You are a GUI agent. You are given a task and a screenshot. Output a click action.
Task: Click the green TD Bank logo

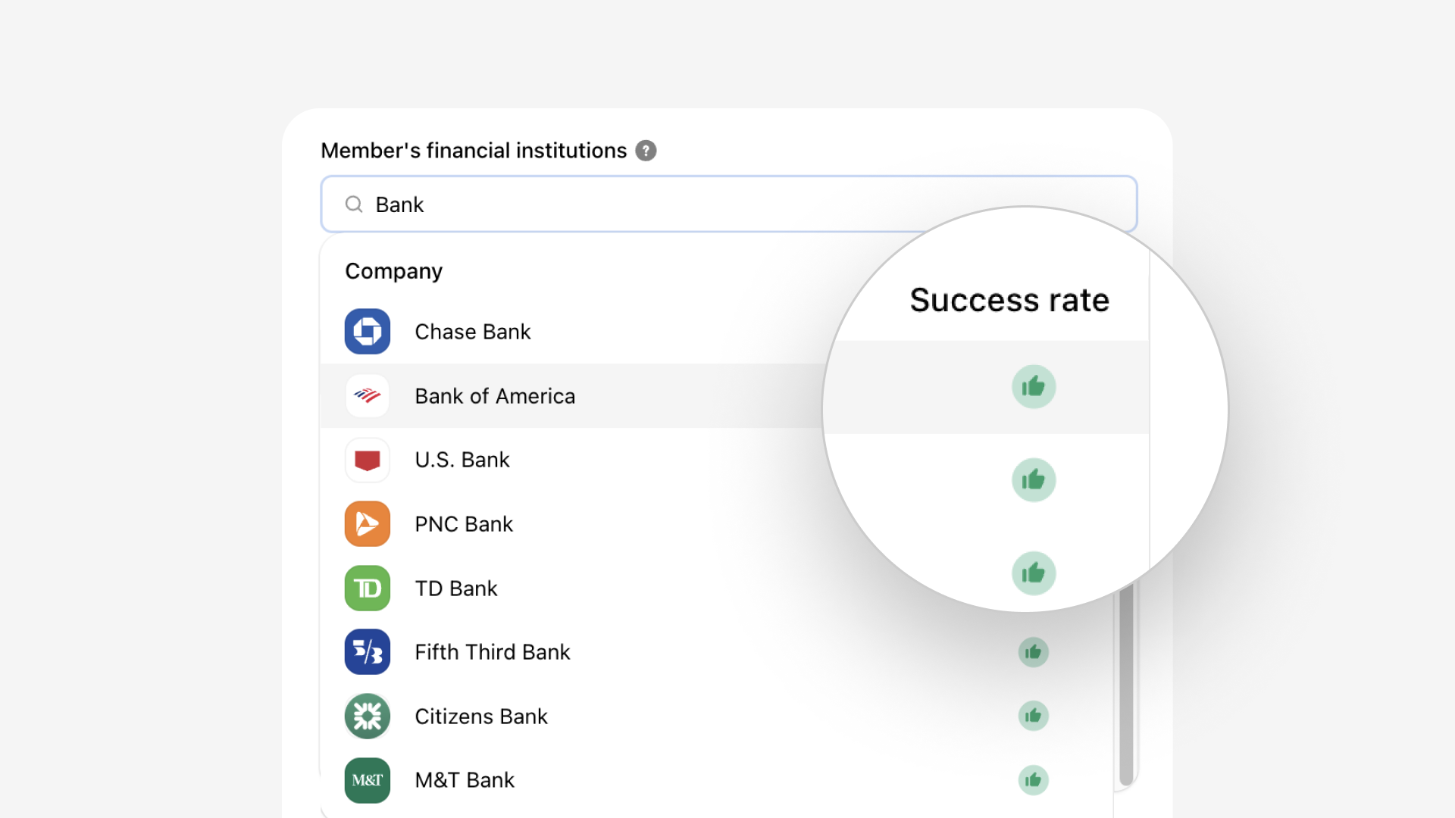point(368,589)
